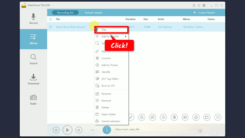This screenshot has height=138, width=245.
Task: Click the artist cell A.R. Rahman
Action: pyautogui.click(x=165, y=27)
